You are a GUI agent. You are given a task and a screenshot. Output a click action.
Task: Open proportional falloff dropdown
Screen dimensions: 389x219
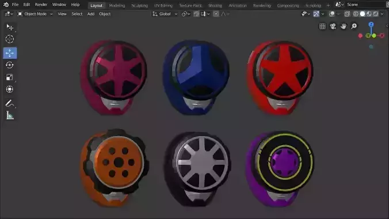click(x=225, y=14)
